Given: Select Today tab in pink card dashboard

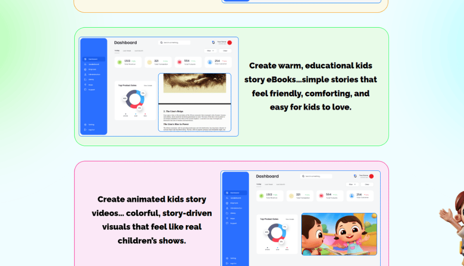Looking at the screenshot, I should click(x=259, y=185).
